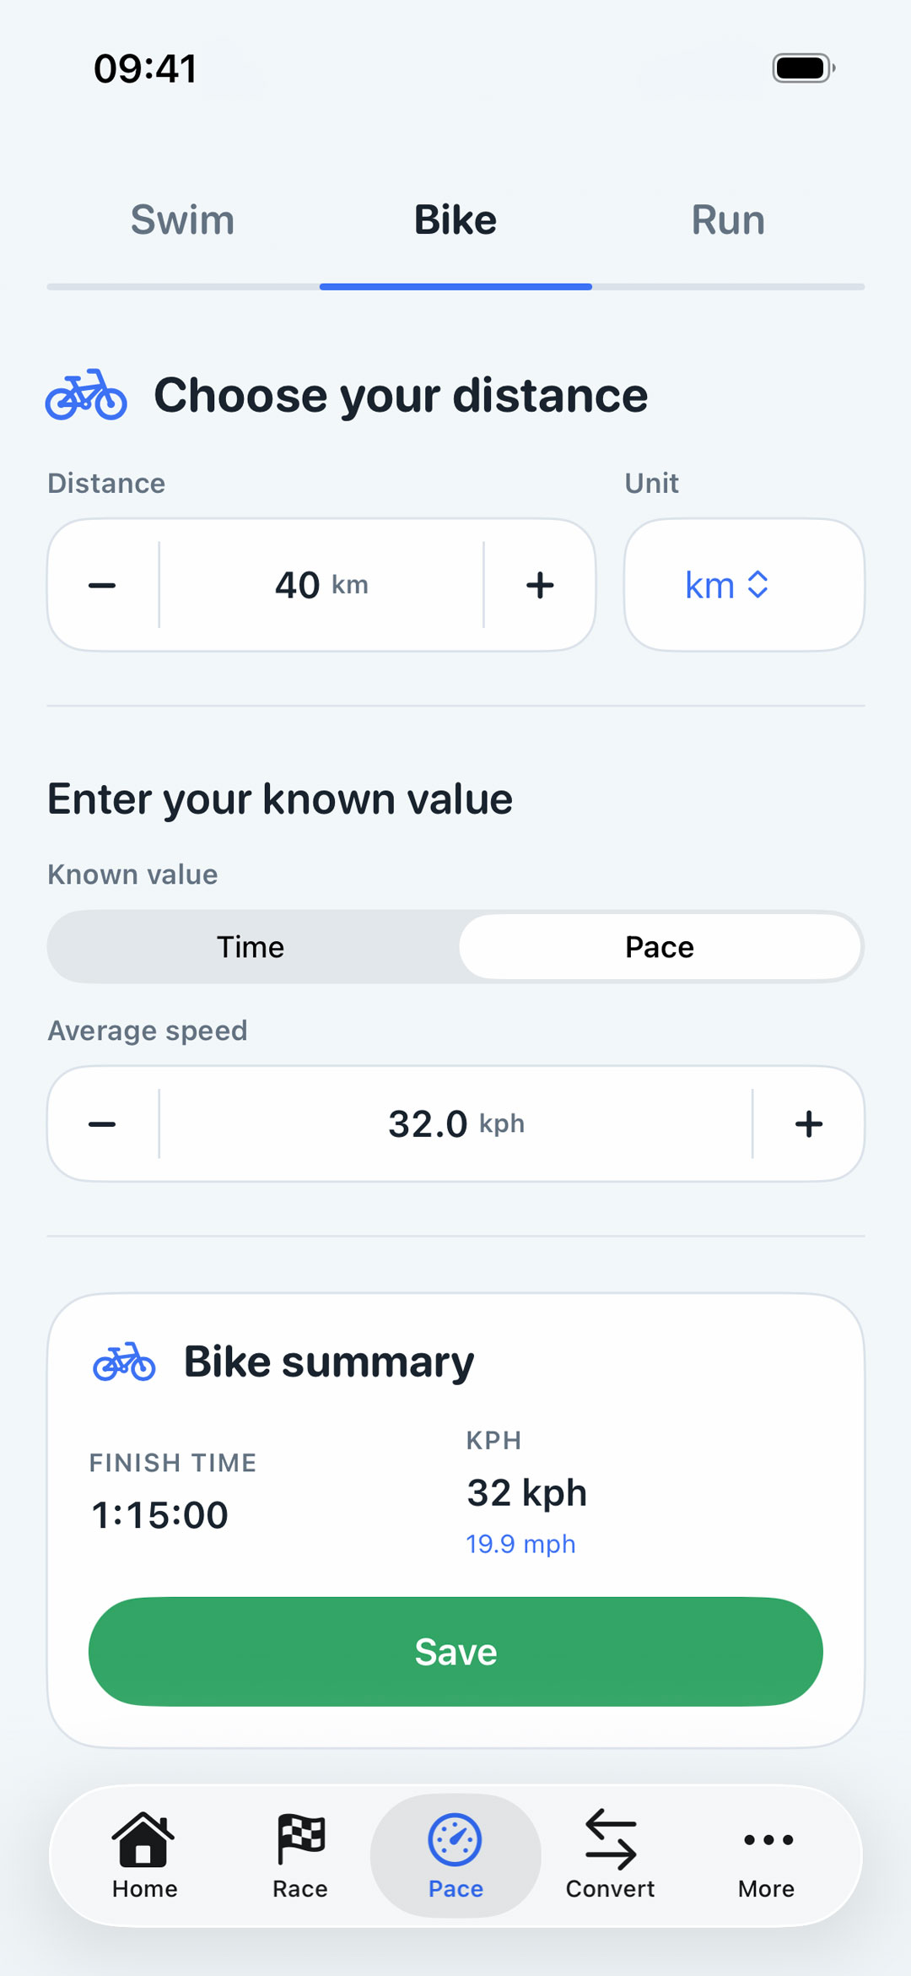The image size is (911, 1976).
Task: Select the Bike tab
Action: coord(455,220)
